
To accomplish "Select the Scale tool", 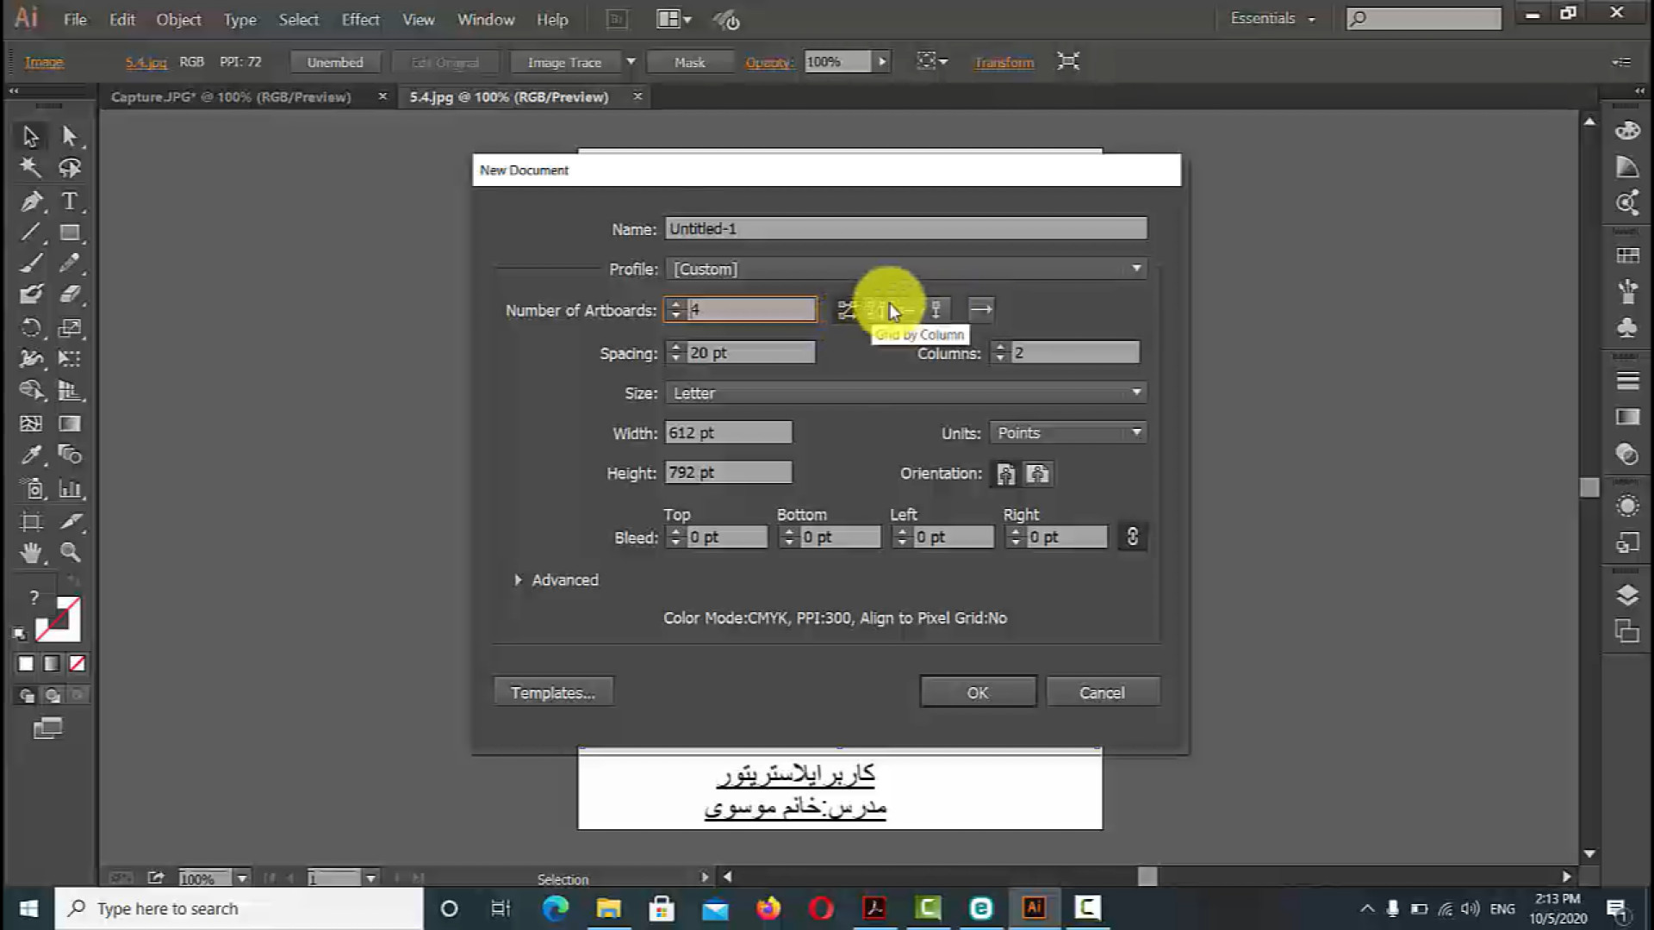I will [x=69, y=327].
